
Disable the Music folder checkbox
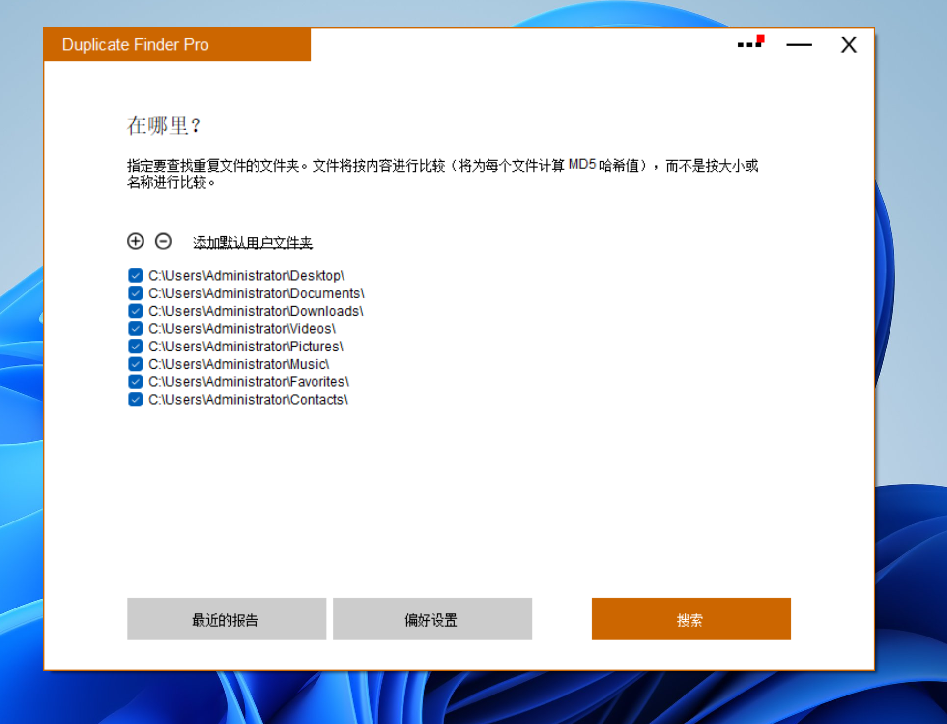136,364
